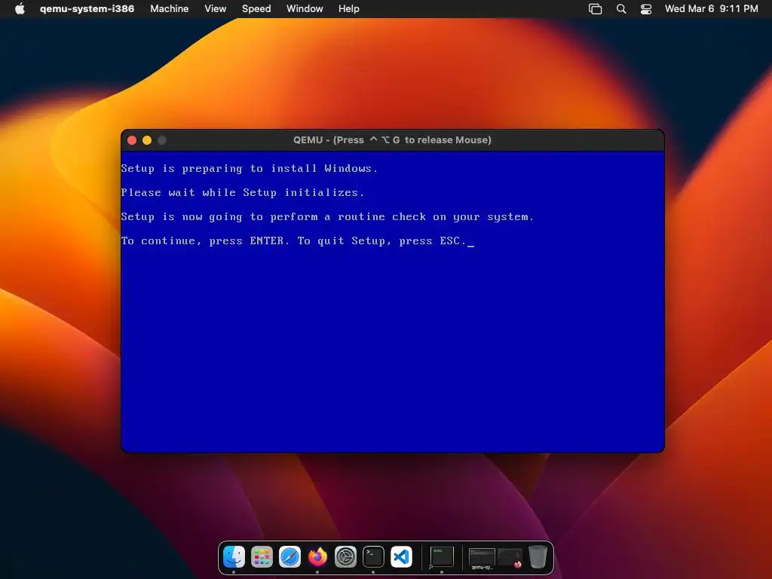Launch Safari from the Dock

click(x=290, y=557)
